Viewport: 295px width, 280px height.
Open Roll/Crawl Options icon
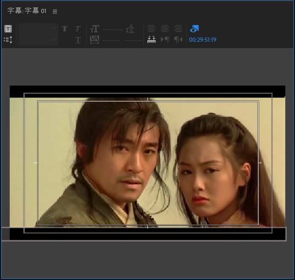[x=8, y=40]
